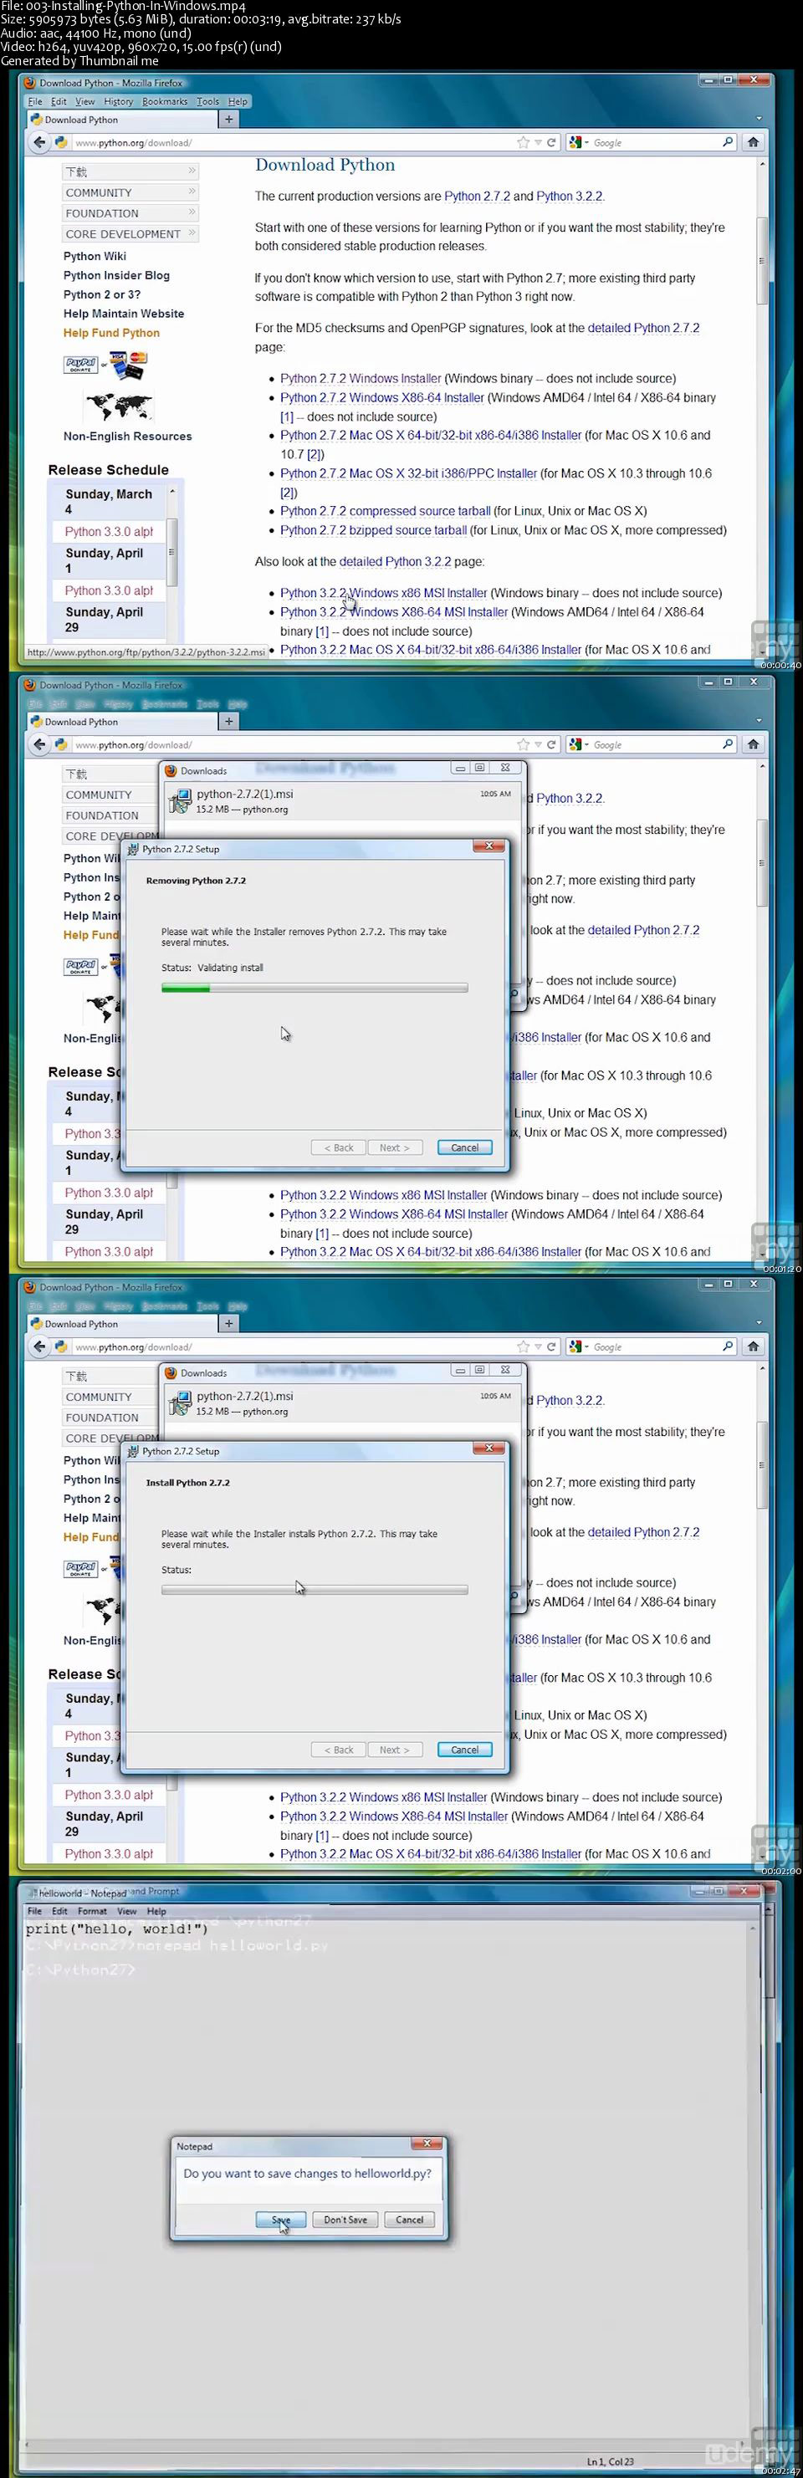Click the Python 2.7.2 Windows Installer link

coord(361,378)
